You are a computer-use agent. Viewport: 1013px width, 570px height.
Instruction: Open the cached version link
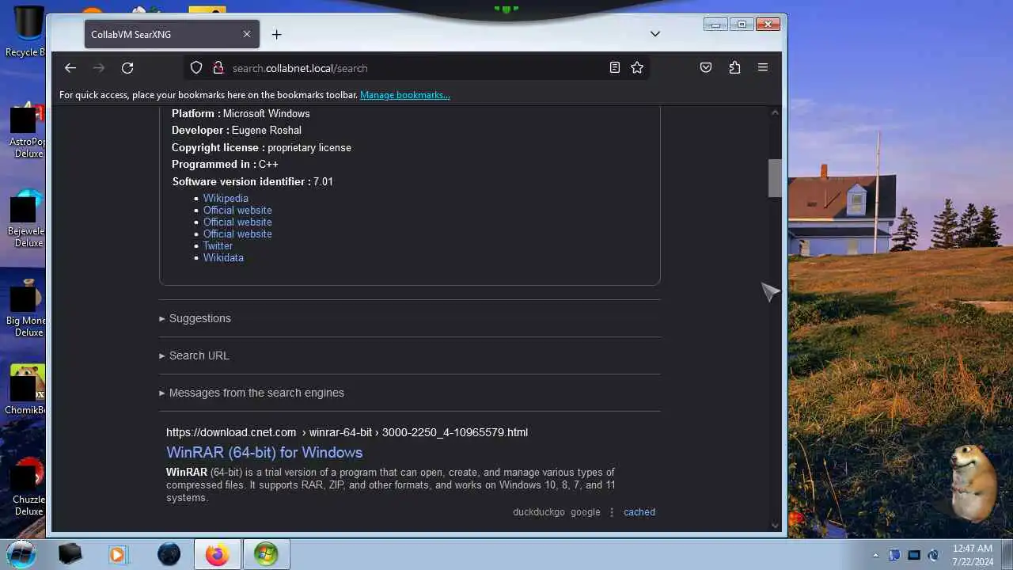tap(639, 512)
